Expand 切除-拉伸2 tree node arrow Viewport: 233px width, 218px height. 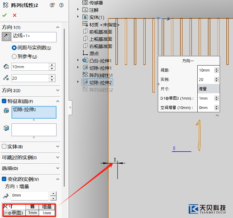point(78,82)
